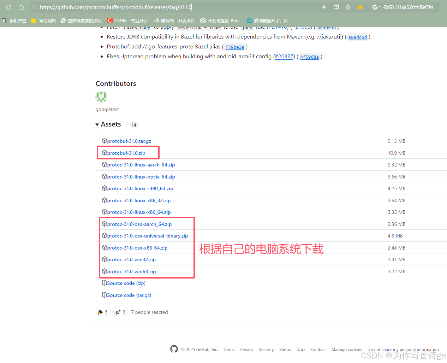Download protoc-31.0-osx-aarch_64.zip

139,224
